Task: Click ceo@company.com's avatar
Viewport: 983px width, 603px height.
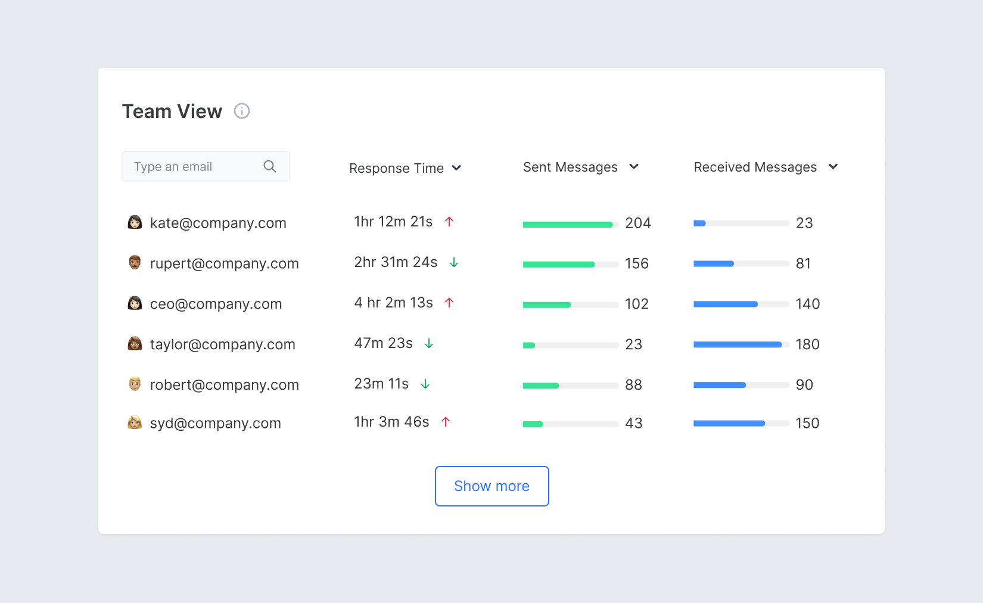Action: pyautogui.click(x=135, y=303)
